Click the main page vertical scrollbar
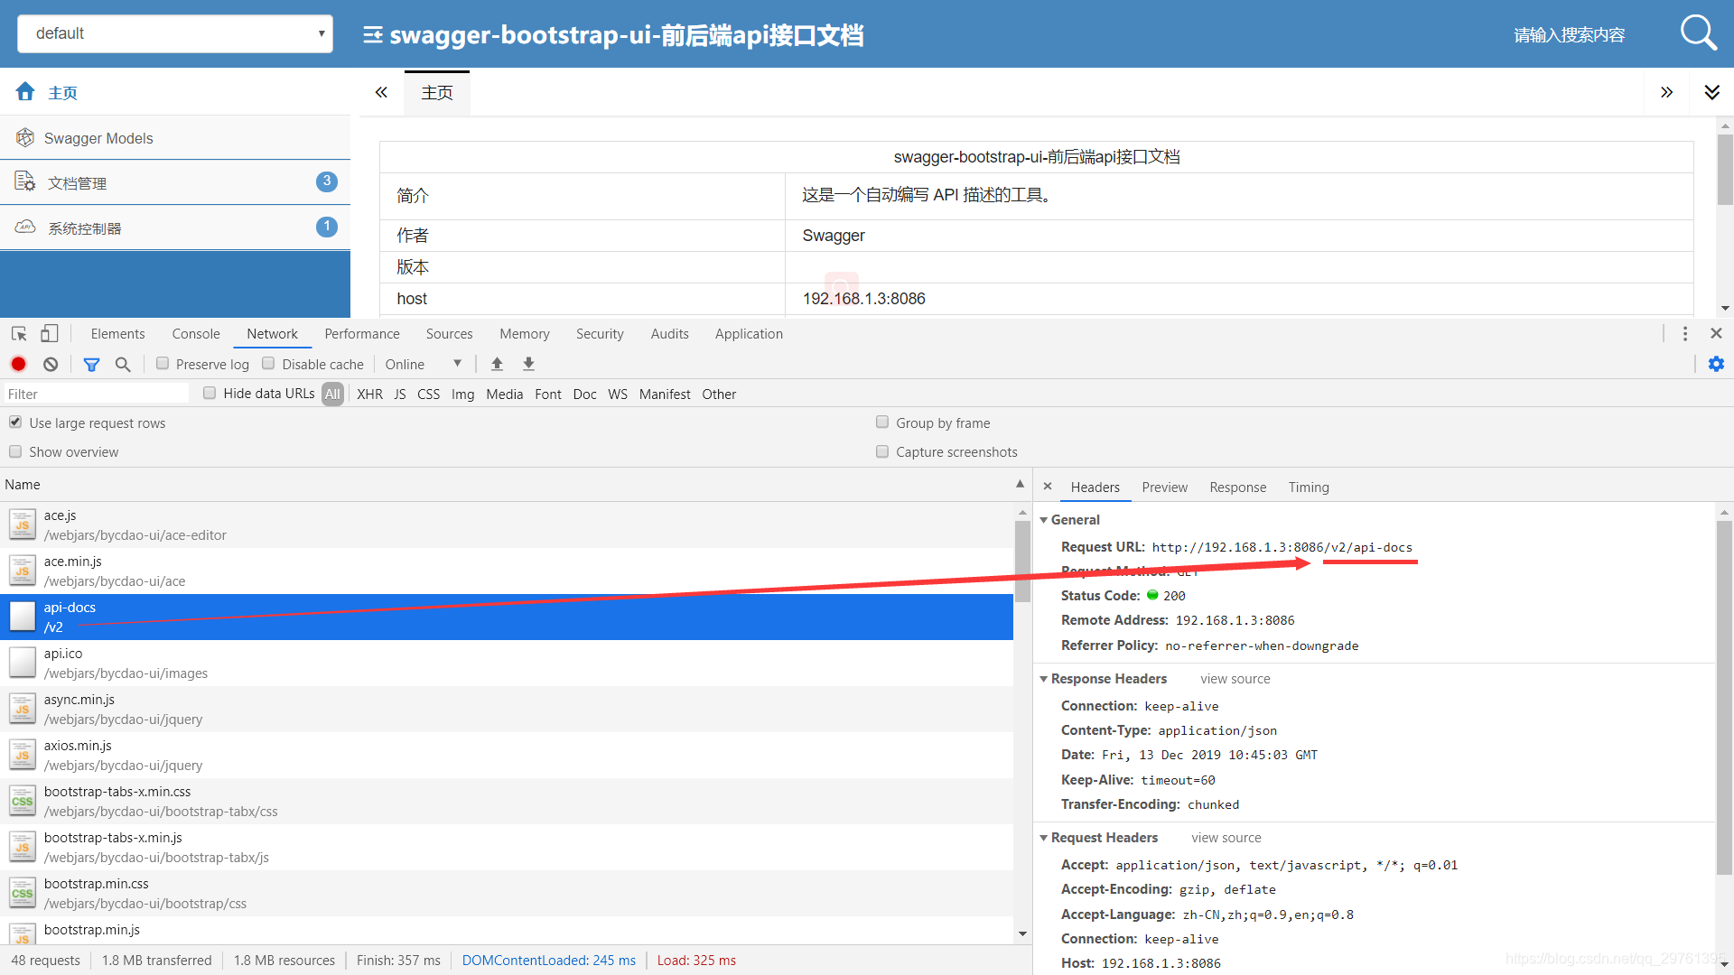Viewport: 1734px width, 975px height. tap(1724, 170)
